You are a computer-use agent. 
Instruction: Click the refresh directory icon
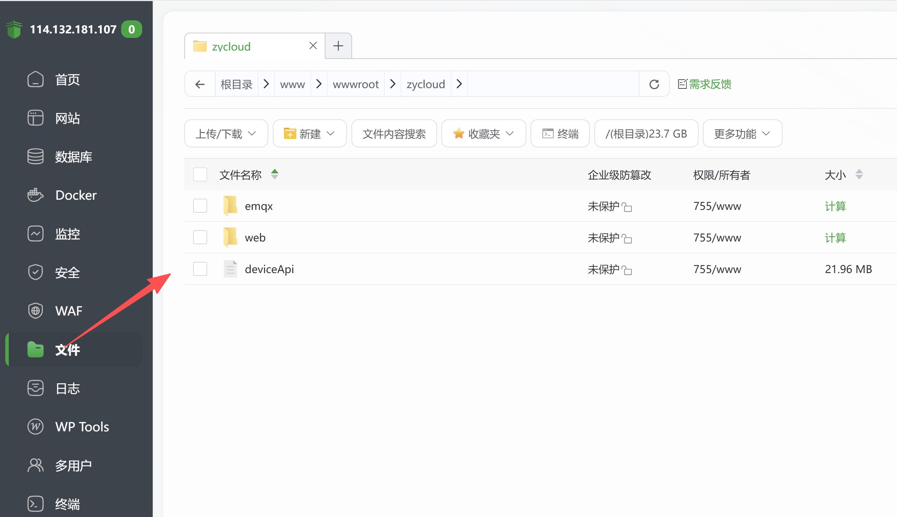pyautogui.click(x=654, y=84)
